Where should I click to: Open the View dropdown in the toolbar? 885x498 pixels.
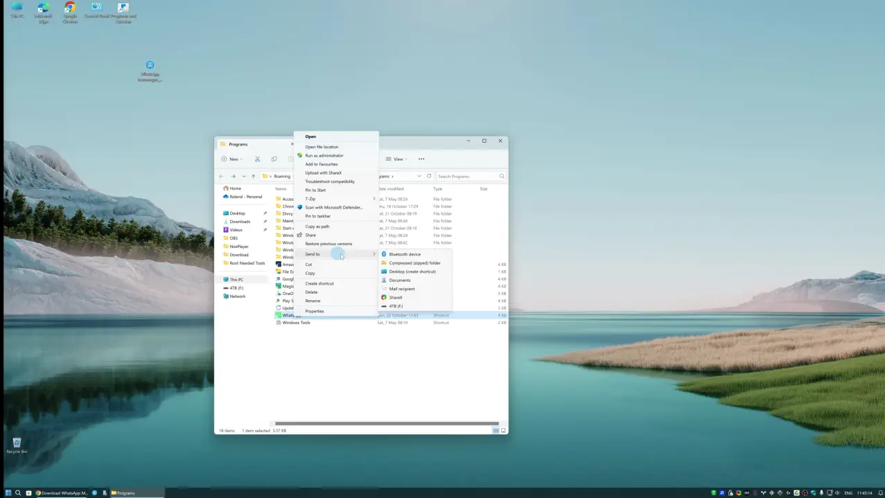click(396, 159)
